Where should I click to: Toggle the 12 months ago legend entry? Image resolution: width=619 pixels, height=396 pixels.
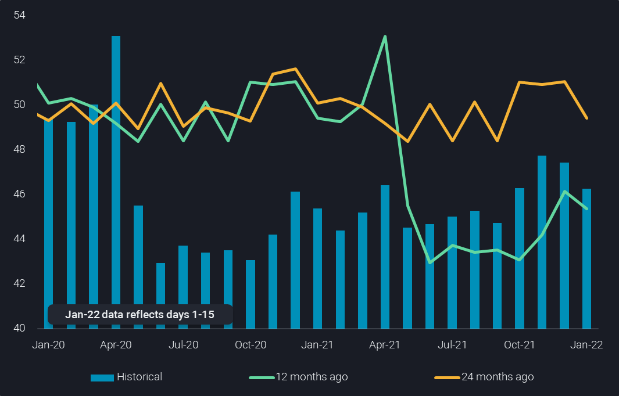[298, 377]
